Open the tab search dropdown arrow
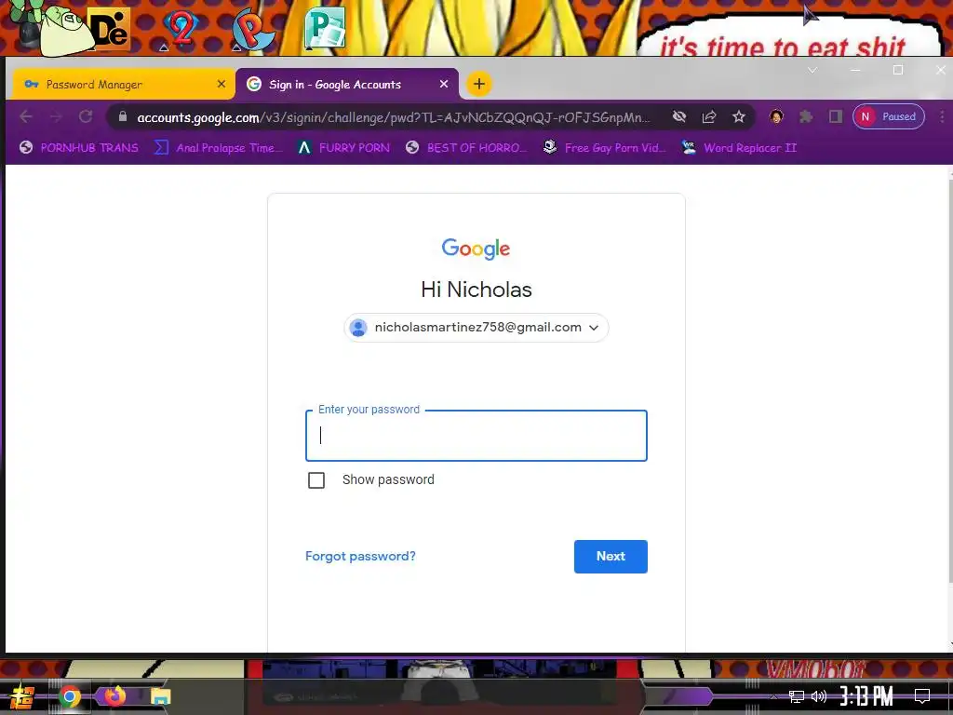The image size is (953, 715). (812, 71)
